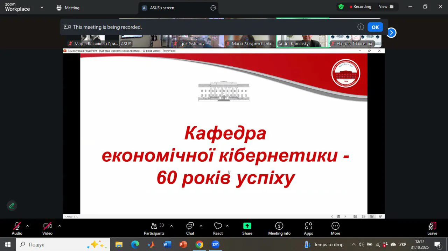
Task: Open ASUS's screen tab options
Action: tap(213, 8)
